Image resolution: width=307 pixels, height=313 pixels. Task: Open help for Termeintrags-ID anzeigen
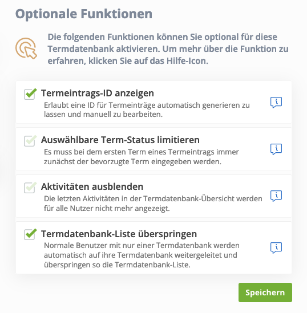point(276,103)
